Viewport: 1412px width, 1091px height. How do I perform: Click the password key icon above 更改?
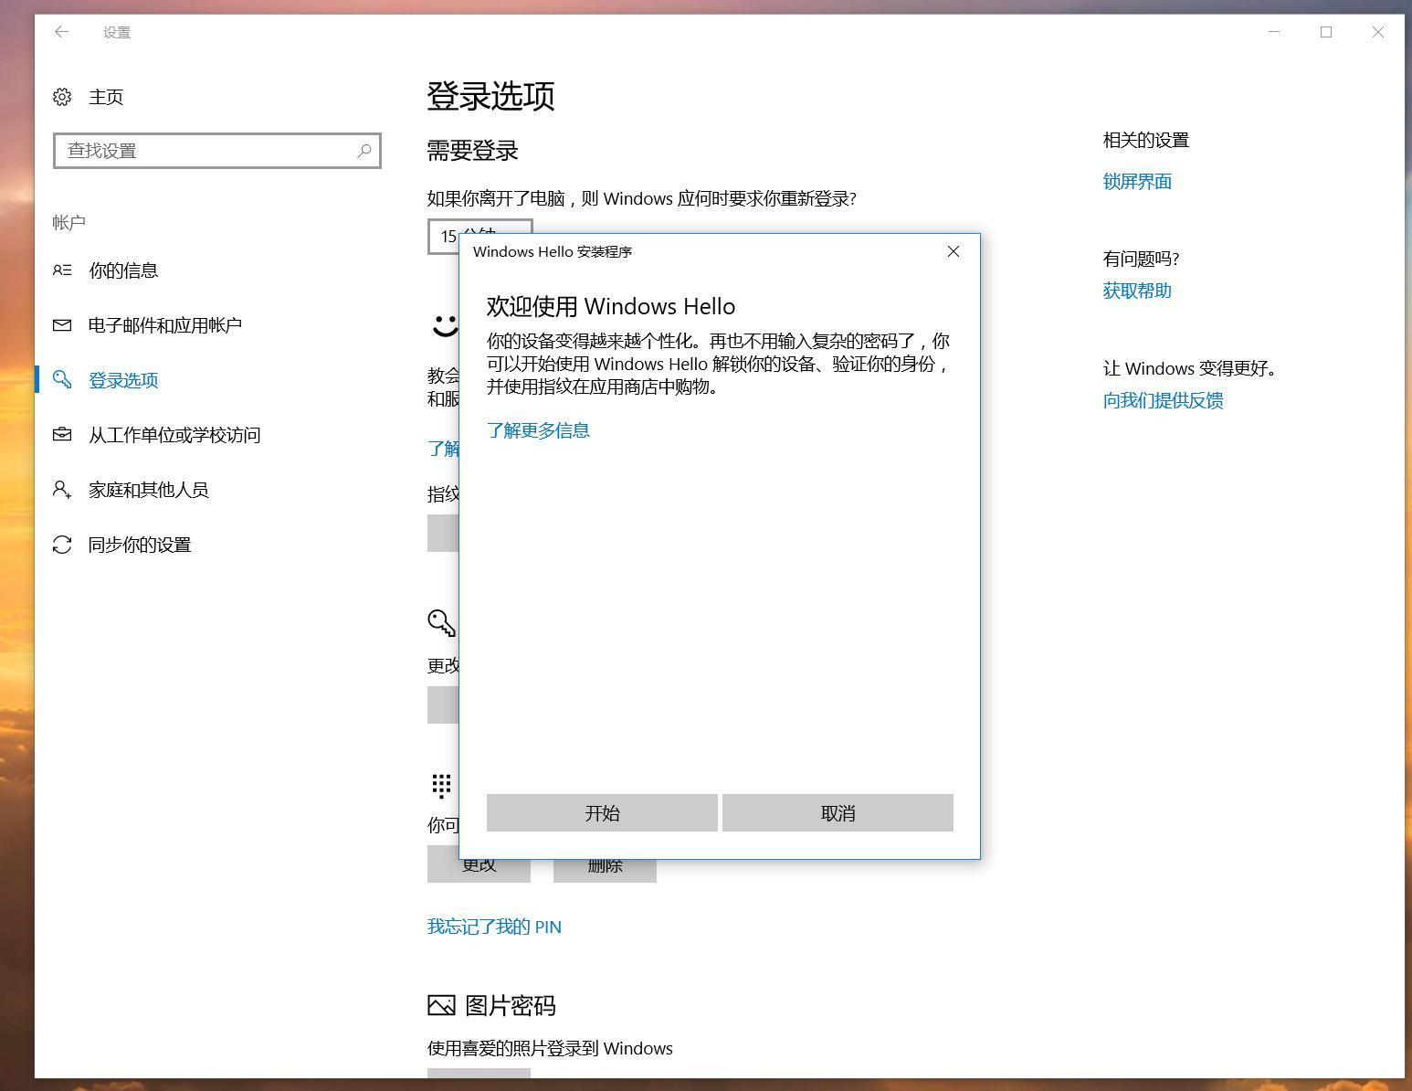click(441, 623)
